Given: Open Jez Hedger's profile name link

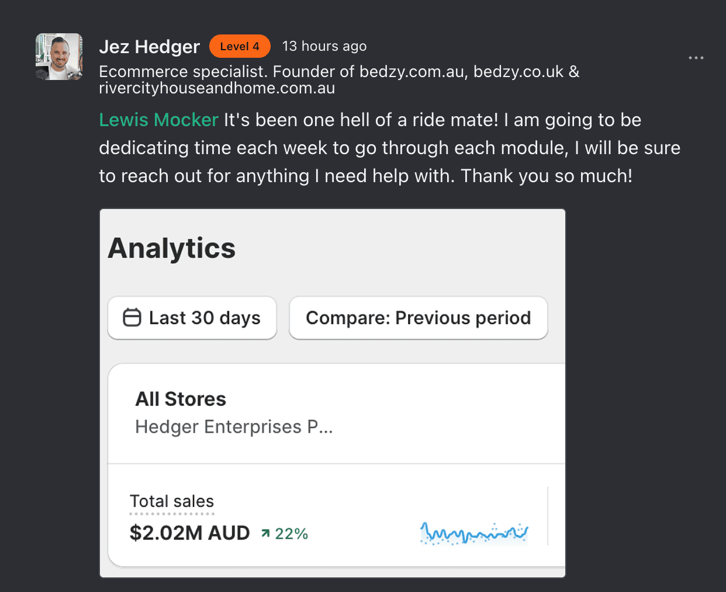Looking at the screenshot, I should [x=150, y=47].
